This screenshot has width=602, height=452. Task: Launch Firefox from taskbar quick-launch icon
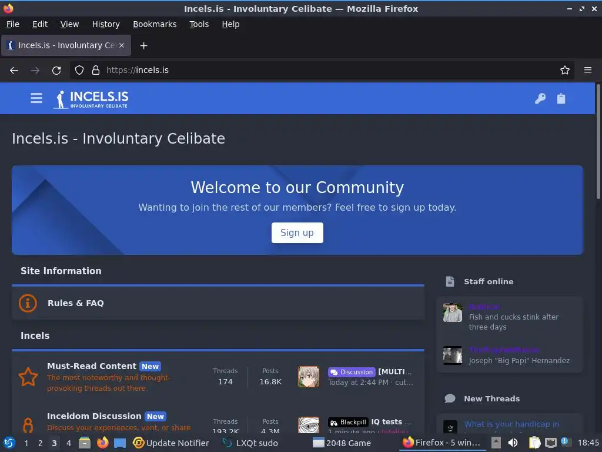click(x=102, y=443)
